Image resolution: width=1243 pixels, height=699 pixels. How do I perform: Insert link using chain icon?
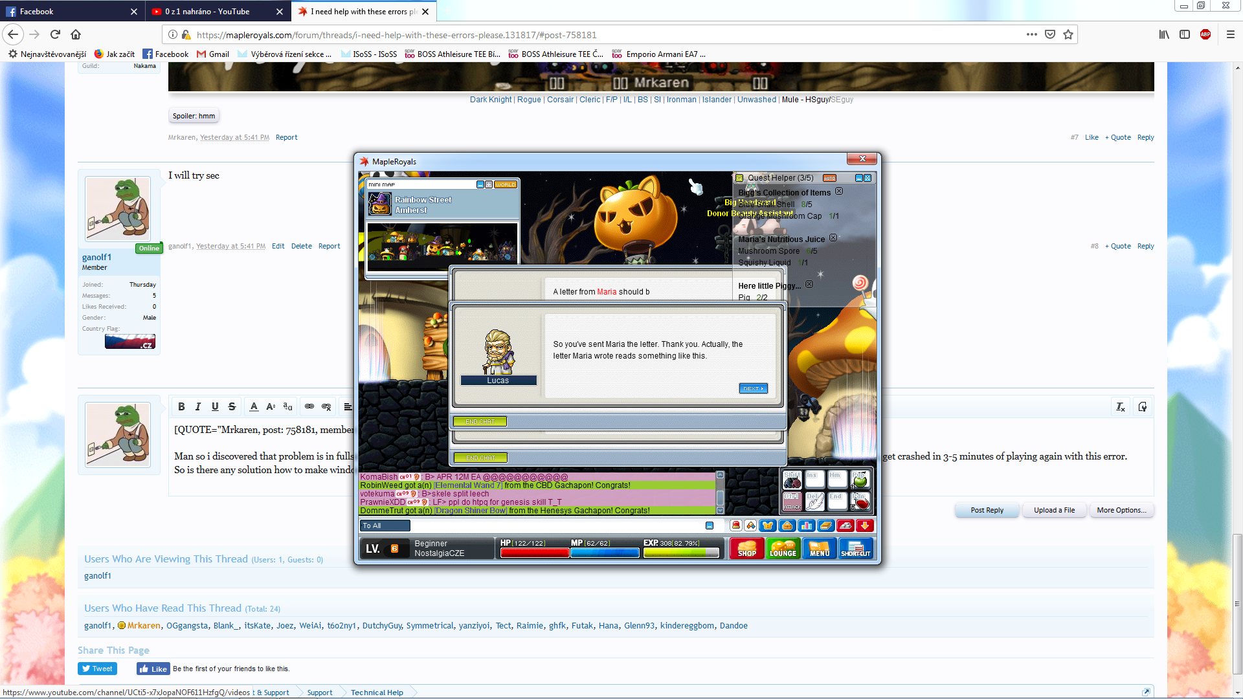[x=309, y=406]
